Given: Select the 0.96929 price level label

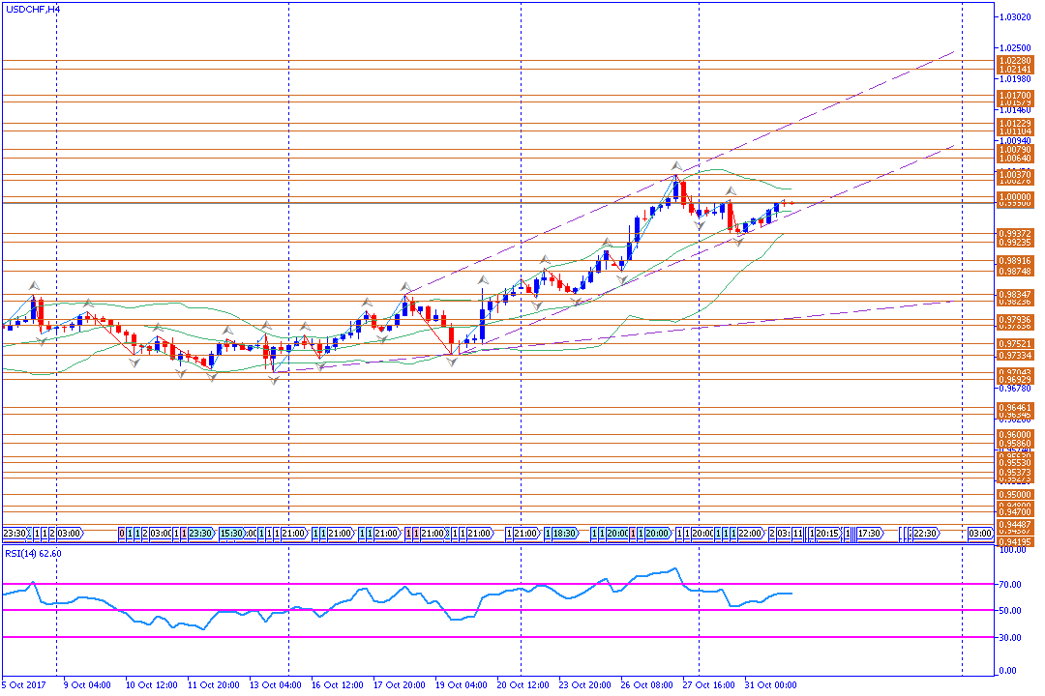Looking at the screenshot, I should 1014,380.
